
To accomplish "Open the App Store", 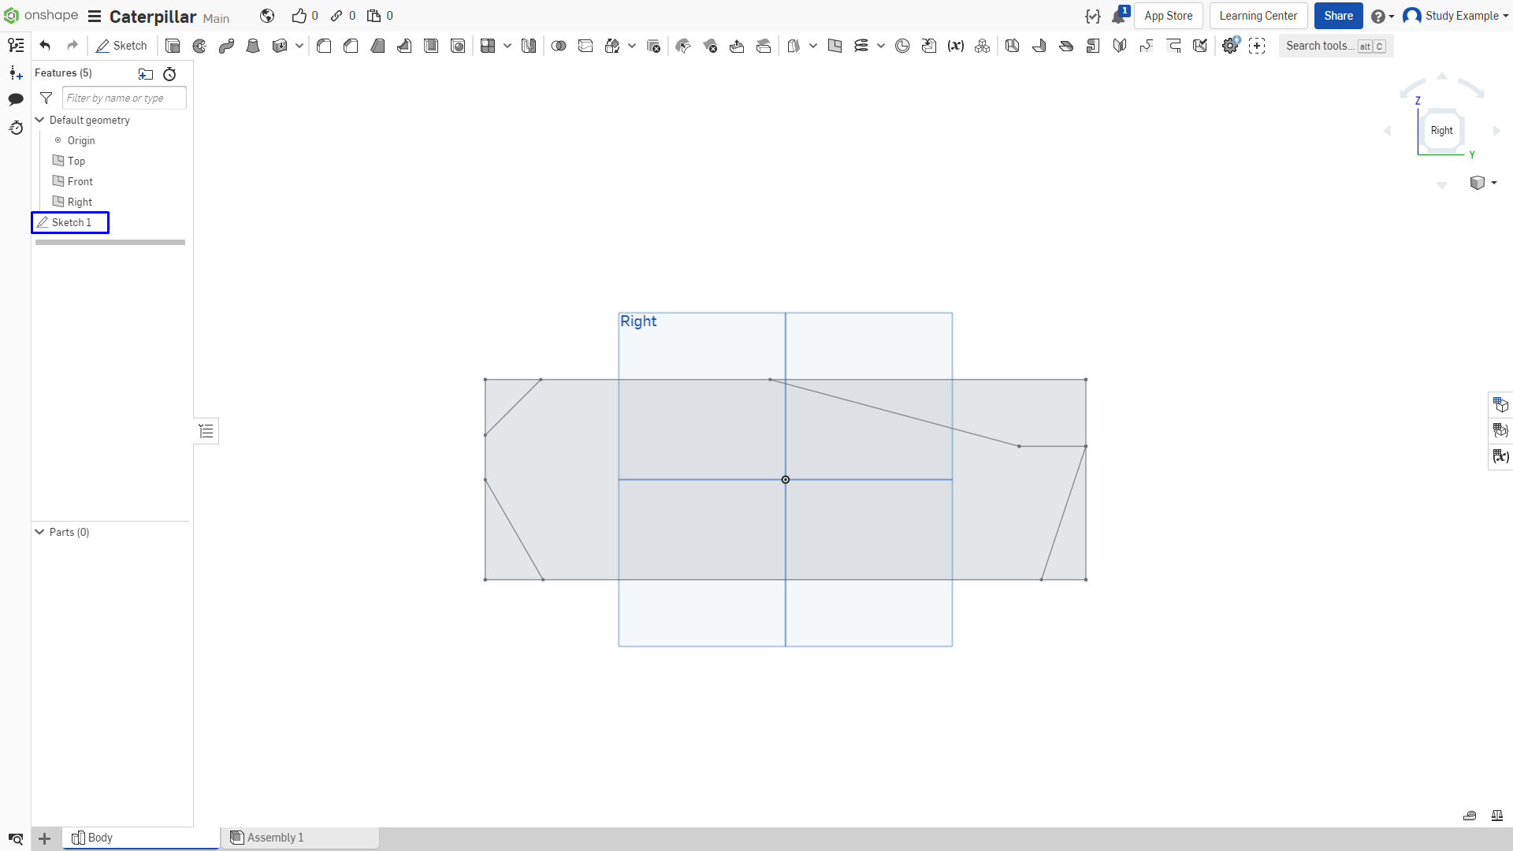I will [1168, 16].
